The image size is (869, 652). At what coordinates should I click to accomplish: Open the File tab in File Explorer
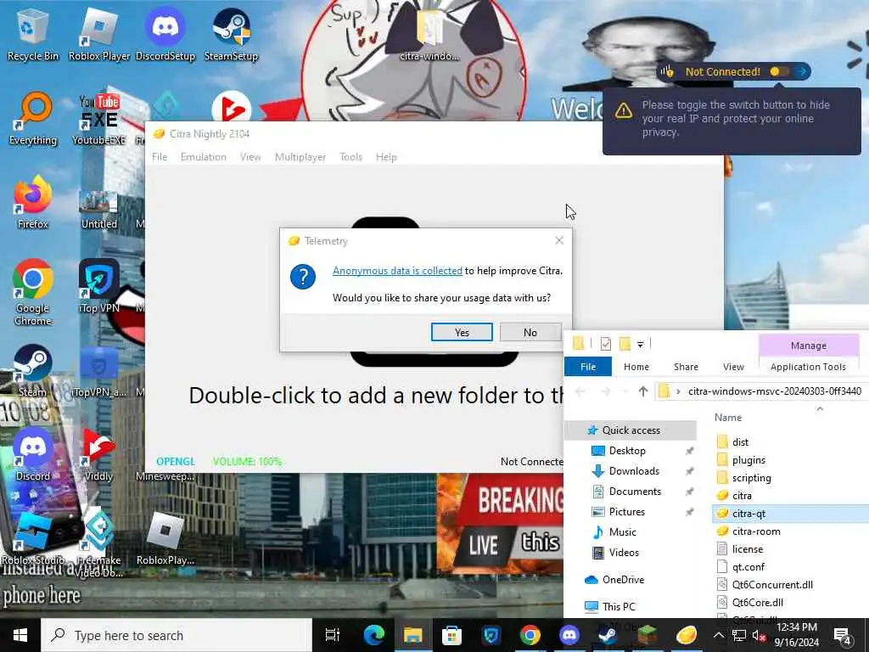coord(588,367)
